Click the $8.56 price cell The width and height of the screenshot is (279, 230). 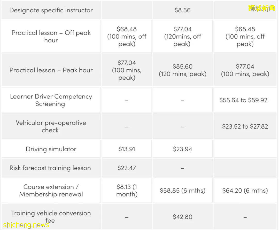[x=182, y=10]
